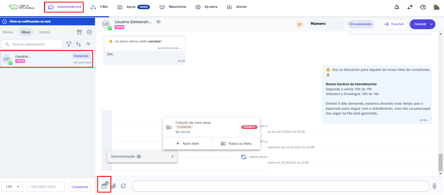Click the notifications bell icon
Viewport: 444px width, 195px height.
click(x=397, y=7)
